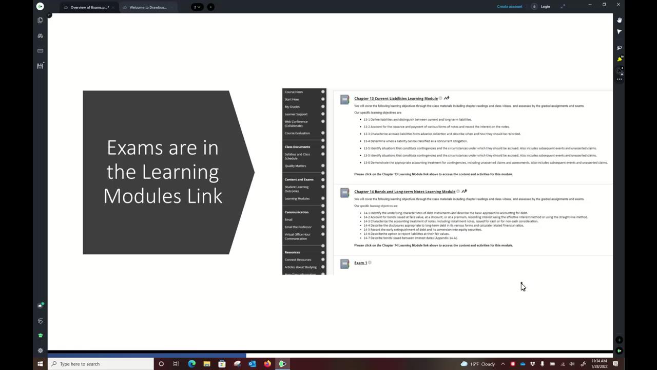This screenshot has width=657, height=370.
Task: Select the Pointer arrow tool
Action: click(x=620, y=32)
